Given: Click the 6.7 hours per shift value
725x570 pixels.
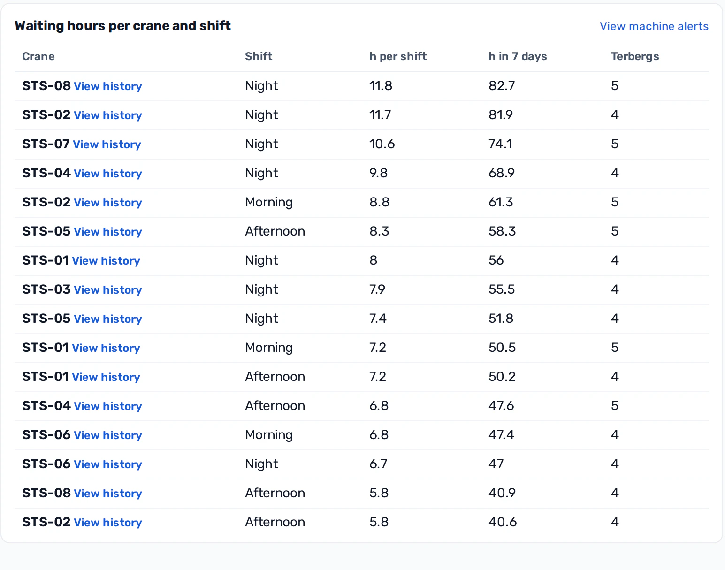Looking at the screenshot, I should [378, 464].
